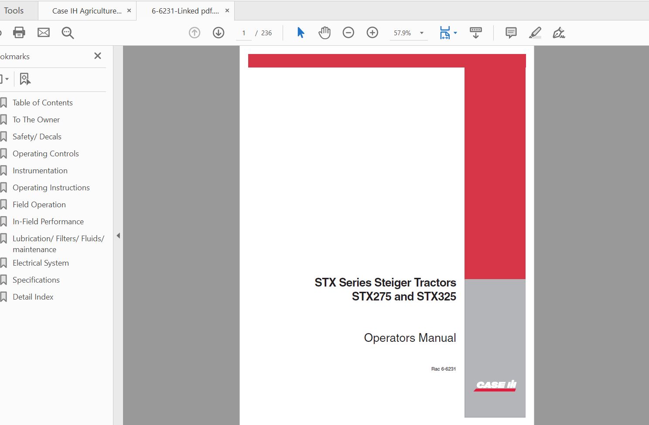Find current bookmark icon in panel
The image size is (649, 425).
[x=25, y=79]
